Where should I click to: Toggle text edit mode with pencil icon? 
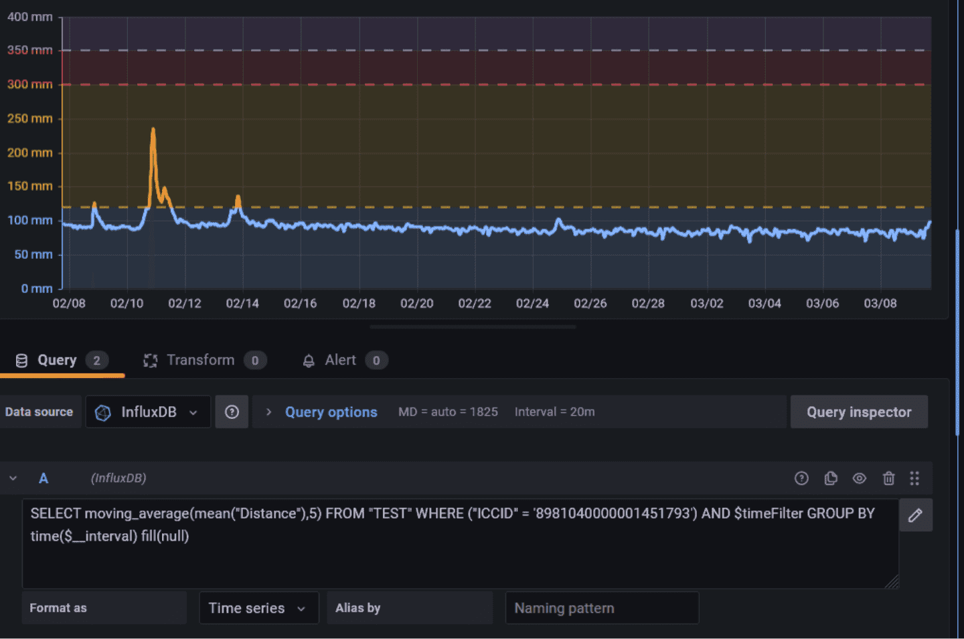[915, 515]
